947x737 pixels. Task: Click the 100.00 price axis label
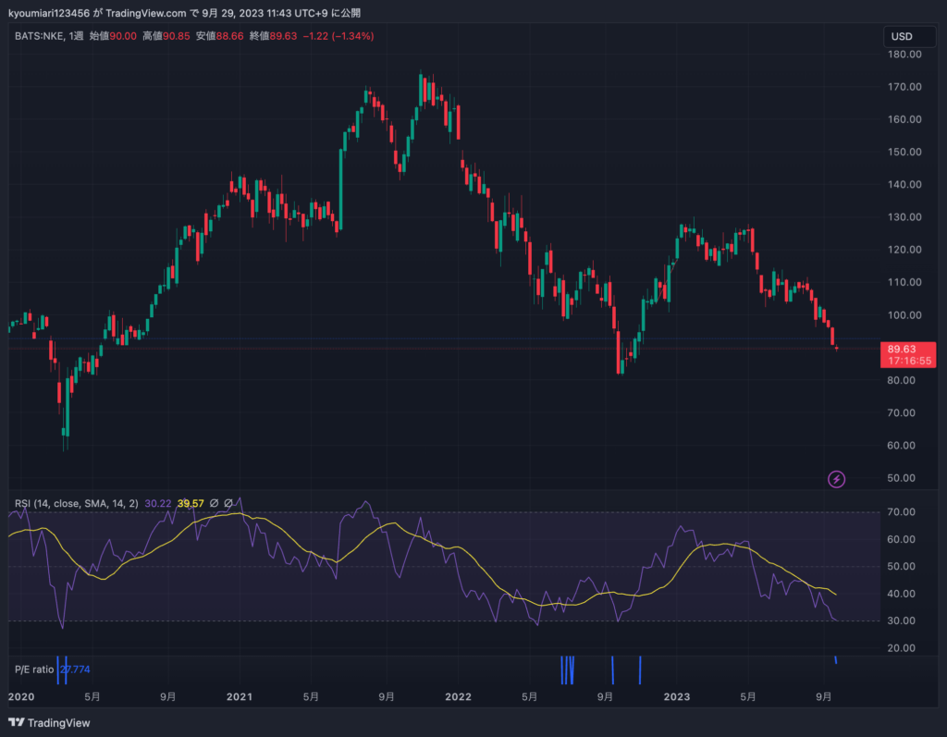[904, 314]
